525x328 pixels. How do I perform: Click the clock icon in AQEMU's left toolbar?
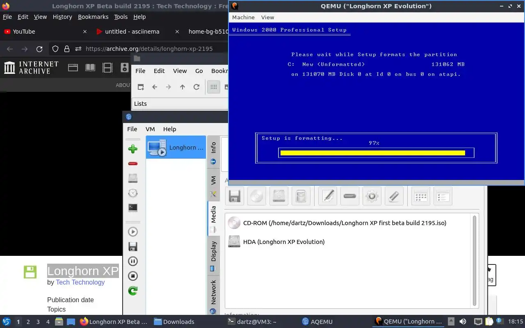click(132, 193)
